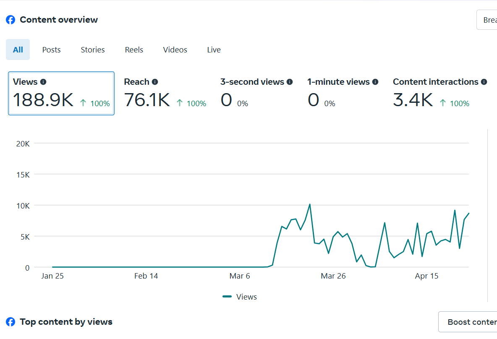This screenshot has width=497, height=339.
Task: Switch to the Posts tab
Action: click(x=51, y=50)
